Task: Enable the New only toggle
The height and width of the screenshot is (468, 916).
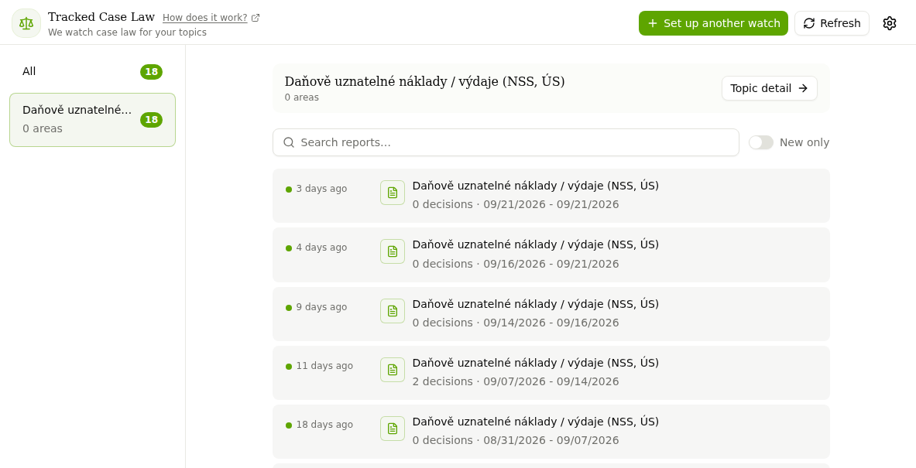Action: tap(761, 142)
